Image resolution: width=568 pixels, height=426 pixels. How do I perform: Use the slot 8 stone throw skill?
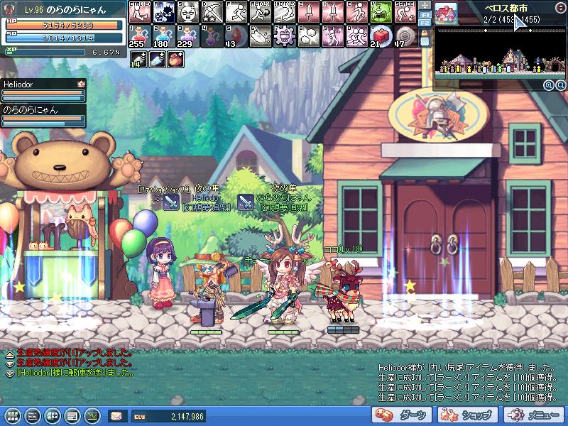(309, 36)
